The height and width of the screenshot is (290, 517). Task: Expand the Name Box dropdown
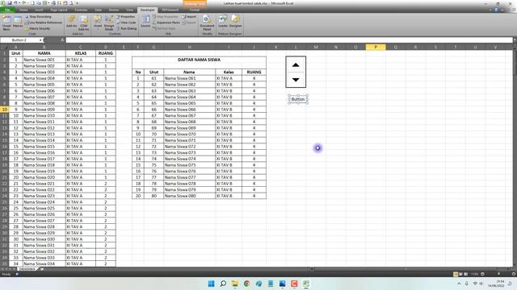pyautogui.click(x=40, y=40)
